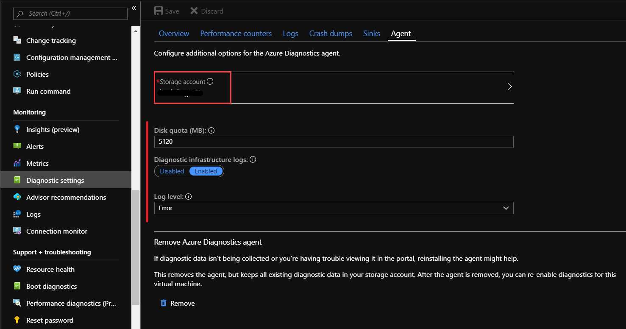The width and height of the screenshot is (626, 329).
Task: Click Storage account info icon
Action: tap(210, 81)
